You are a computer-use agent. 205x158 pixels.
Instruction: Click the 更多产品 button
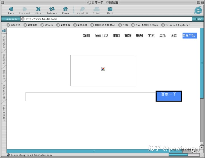[190, 36]
